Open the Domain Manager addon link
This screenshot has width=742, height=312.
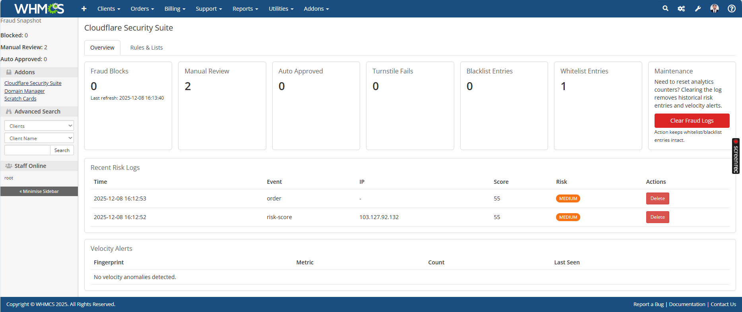click(25, 91)
